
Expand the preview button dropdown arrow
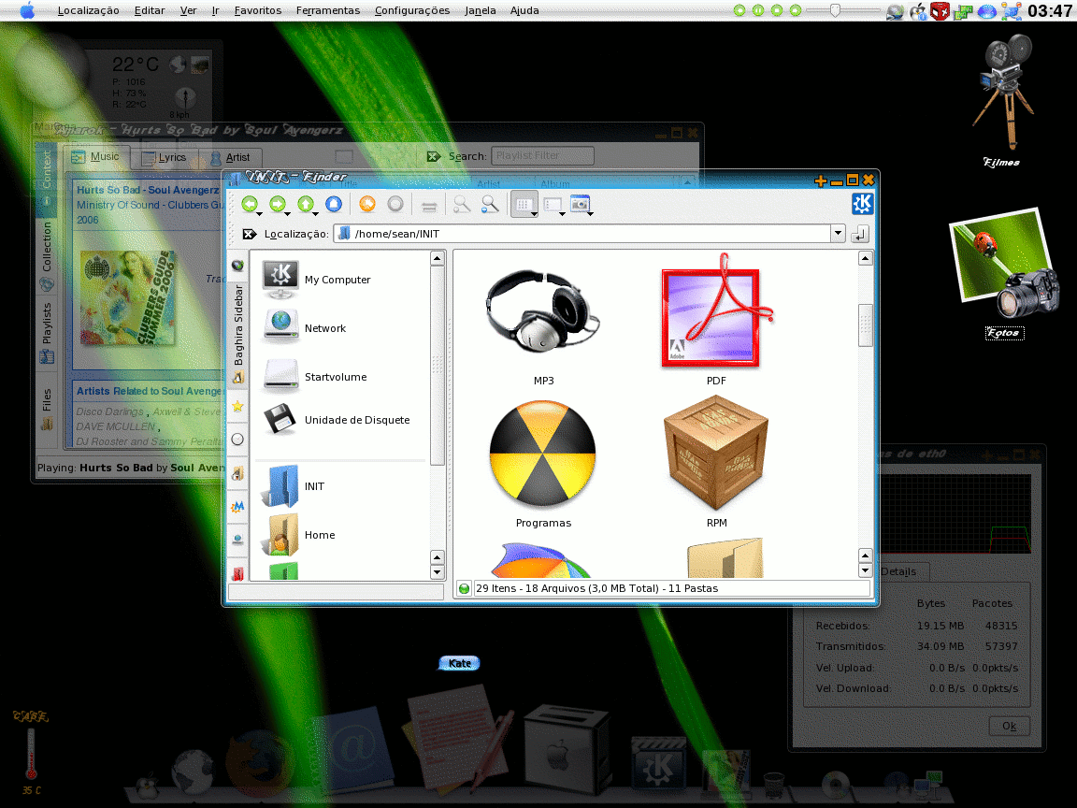click(591, 214)
